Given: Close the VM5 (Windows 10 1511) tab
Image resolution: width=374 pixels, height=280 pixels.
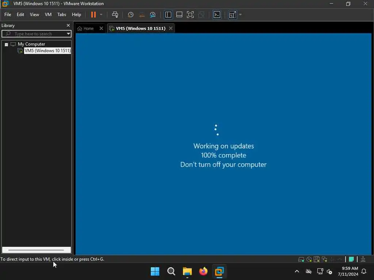Looking at the screenshot, I should pyautogui.click(x=171, y=28).
